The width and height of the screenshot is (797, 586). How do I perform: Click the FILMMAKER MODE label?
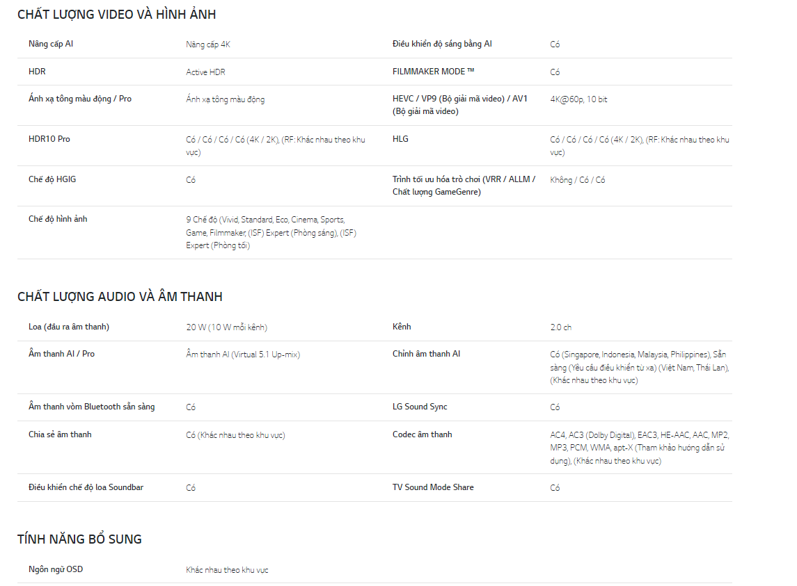pos(433,72)
